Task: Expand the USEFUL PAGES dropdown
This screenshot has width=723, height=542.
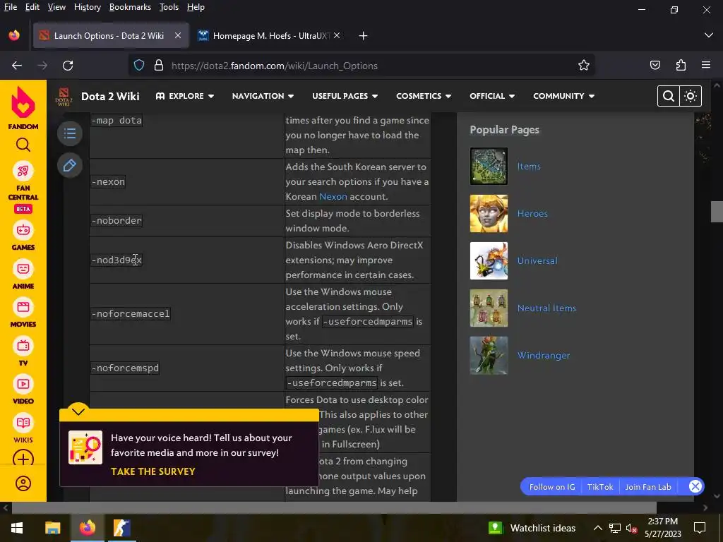Action: click(345, 96)
